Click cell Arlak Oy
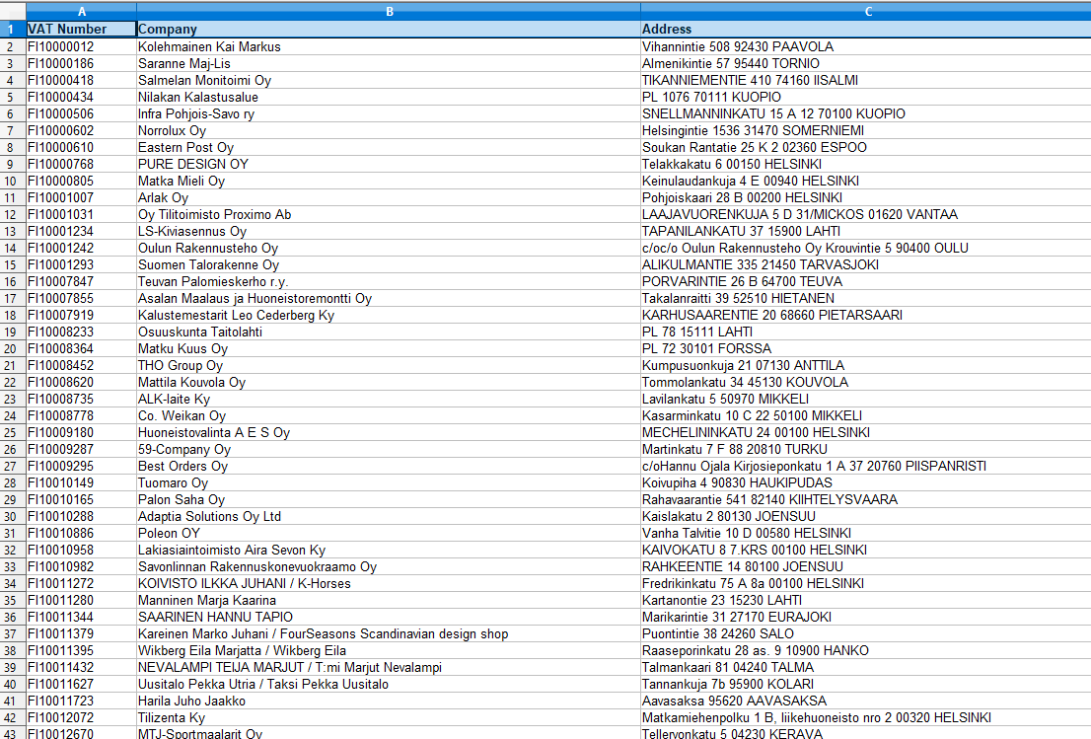Viewport: 1091px width, 739px height. click(389, 197)
